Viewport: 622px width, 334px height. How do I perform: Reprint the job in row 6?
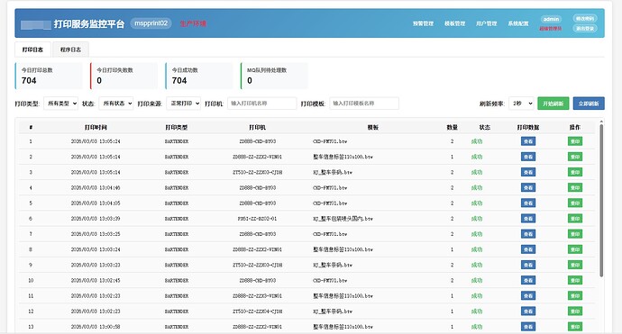pyautogui.click(x=575, y=219)
